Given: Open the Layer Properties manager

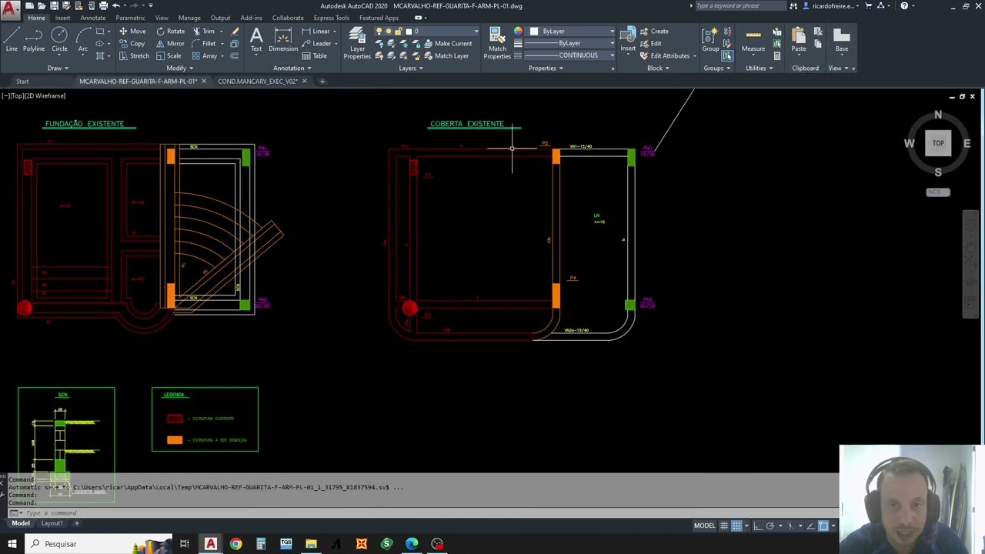Looking at the screenshot, I should tap(357, 43).
